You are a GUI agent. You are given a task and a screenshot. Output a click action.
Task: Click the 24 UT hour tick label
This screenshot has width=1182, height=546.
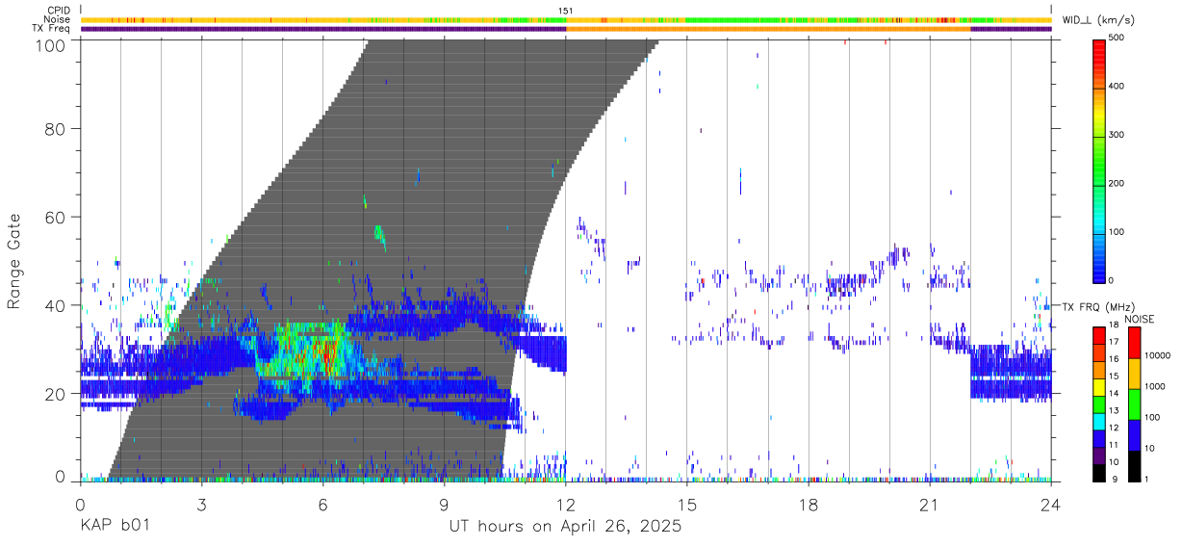[1051, 505]
